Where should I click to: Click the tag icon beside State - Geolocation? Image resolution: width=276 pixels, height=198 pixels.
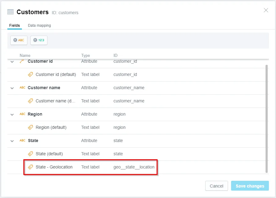30,167
